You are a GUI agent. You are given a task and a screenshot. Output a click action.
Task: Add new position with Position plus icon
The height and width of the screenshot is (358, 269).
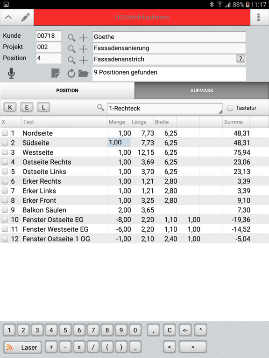83,60
